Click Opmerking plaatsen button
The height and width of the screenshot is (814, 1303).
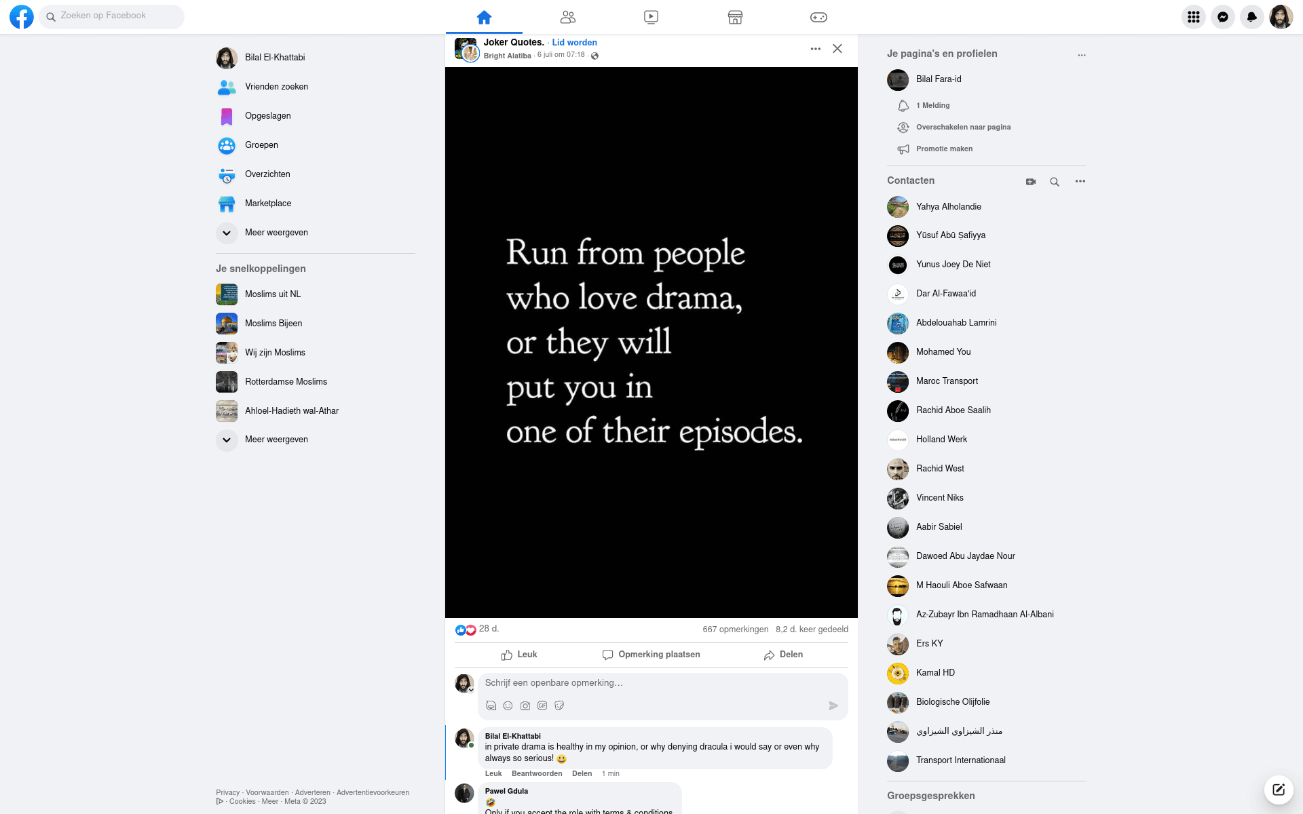pos(651,655)
